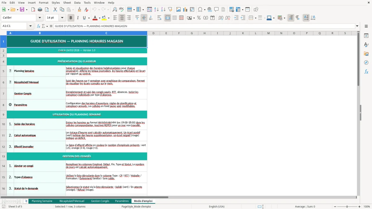Open the Format menu

point(43,2)
